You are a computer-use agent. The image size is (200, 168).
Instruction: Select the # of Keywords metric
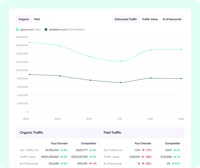pyautogui.click(x=172, y=19)
